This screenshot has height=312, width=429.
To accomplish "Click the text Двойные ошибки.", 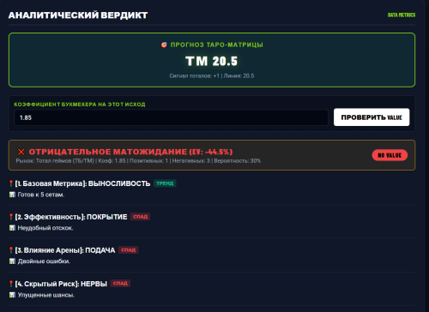I will tap(44, 261).
